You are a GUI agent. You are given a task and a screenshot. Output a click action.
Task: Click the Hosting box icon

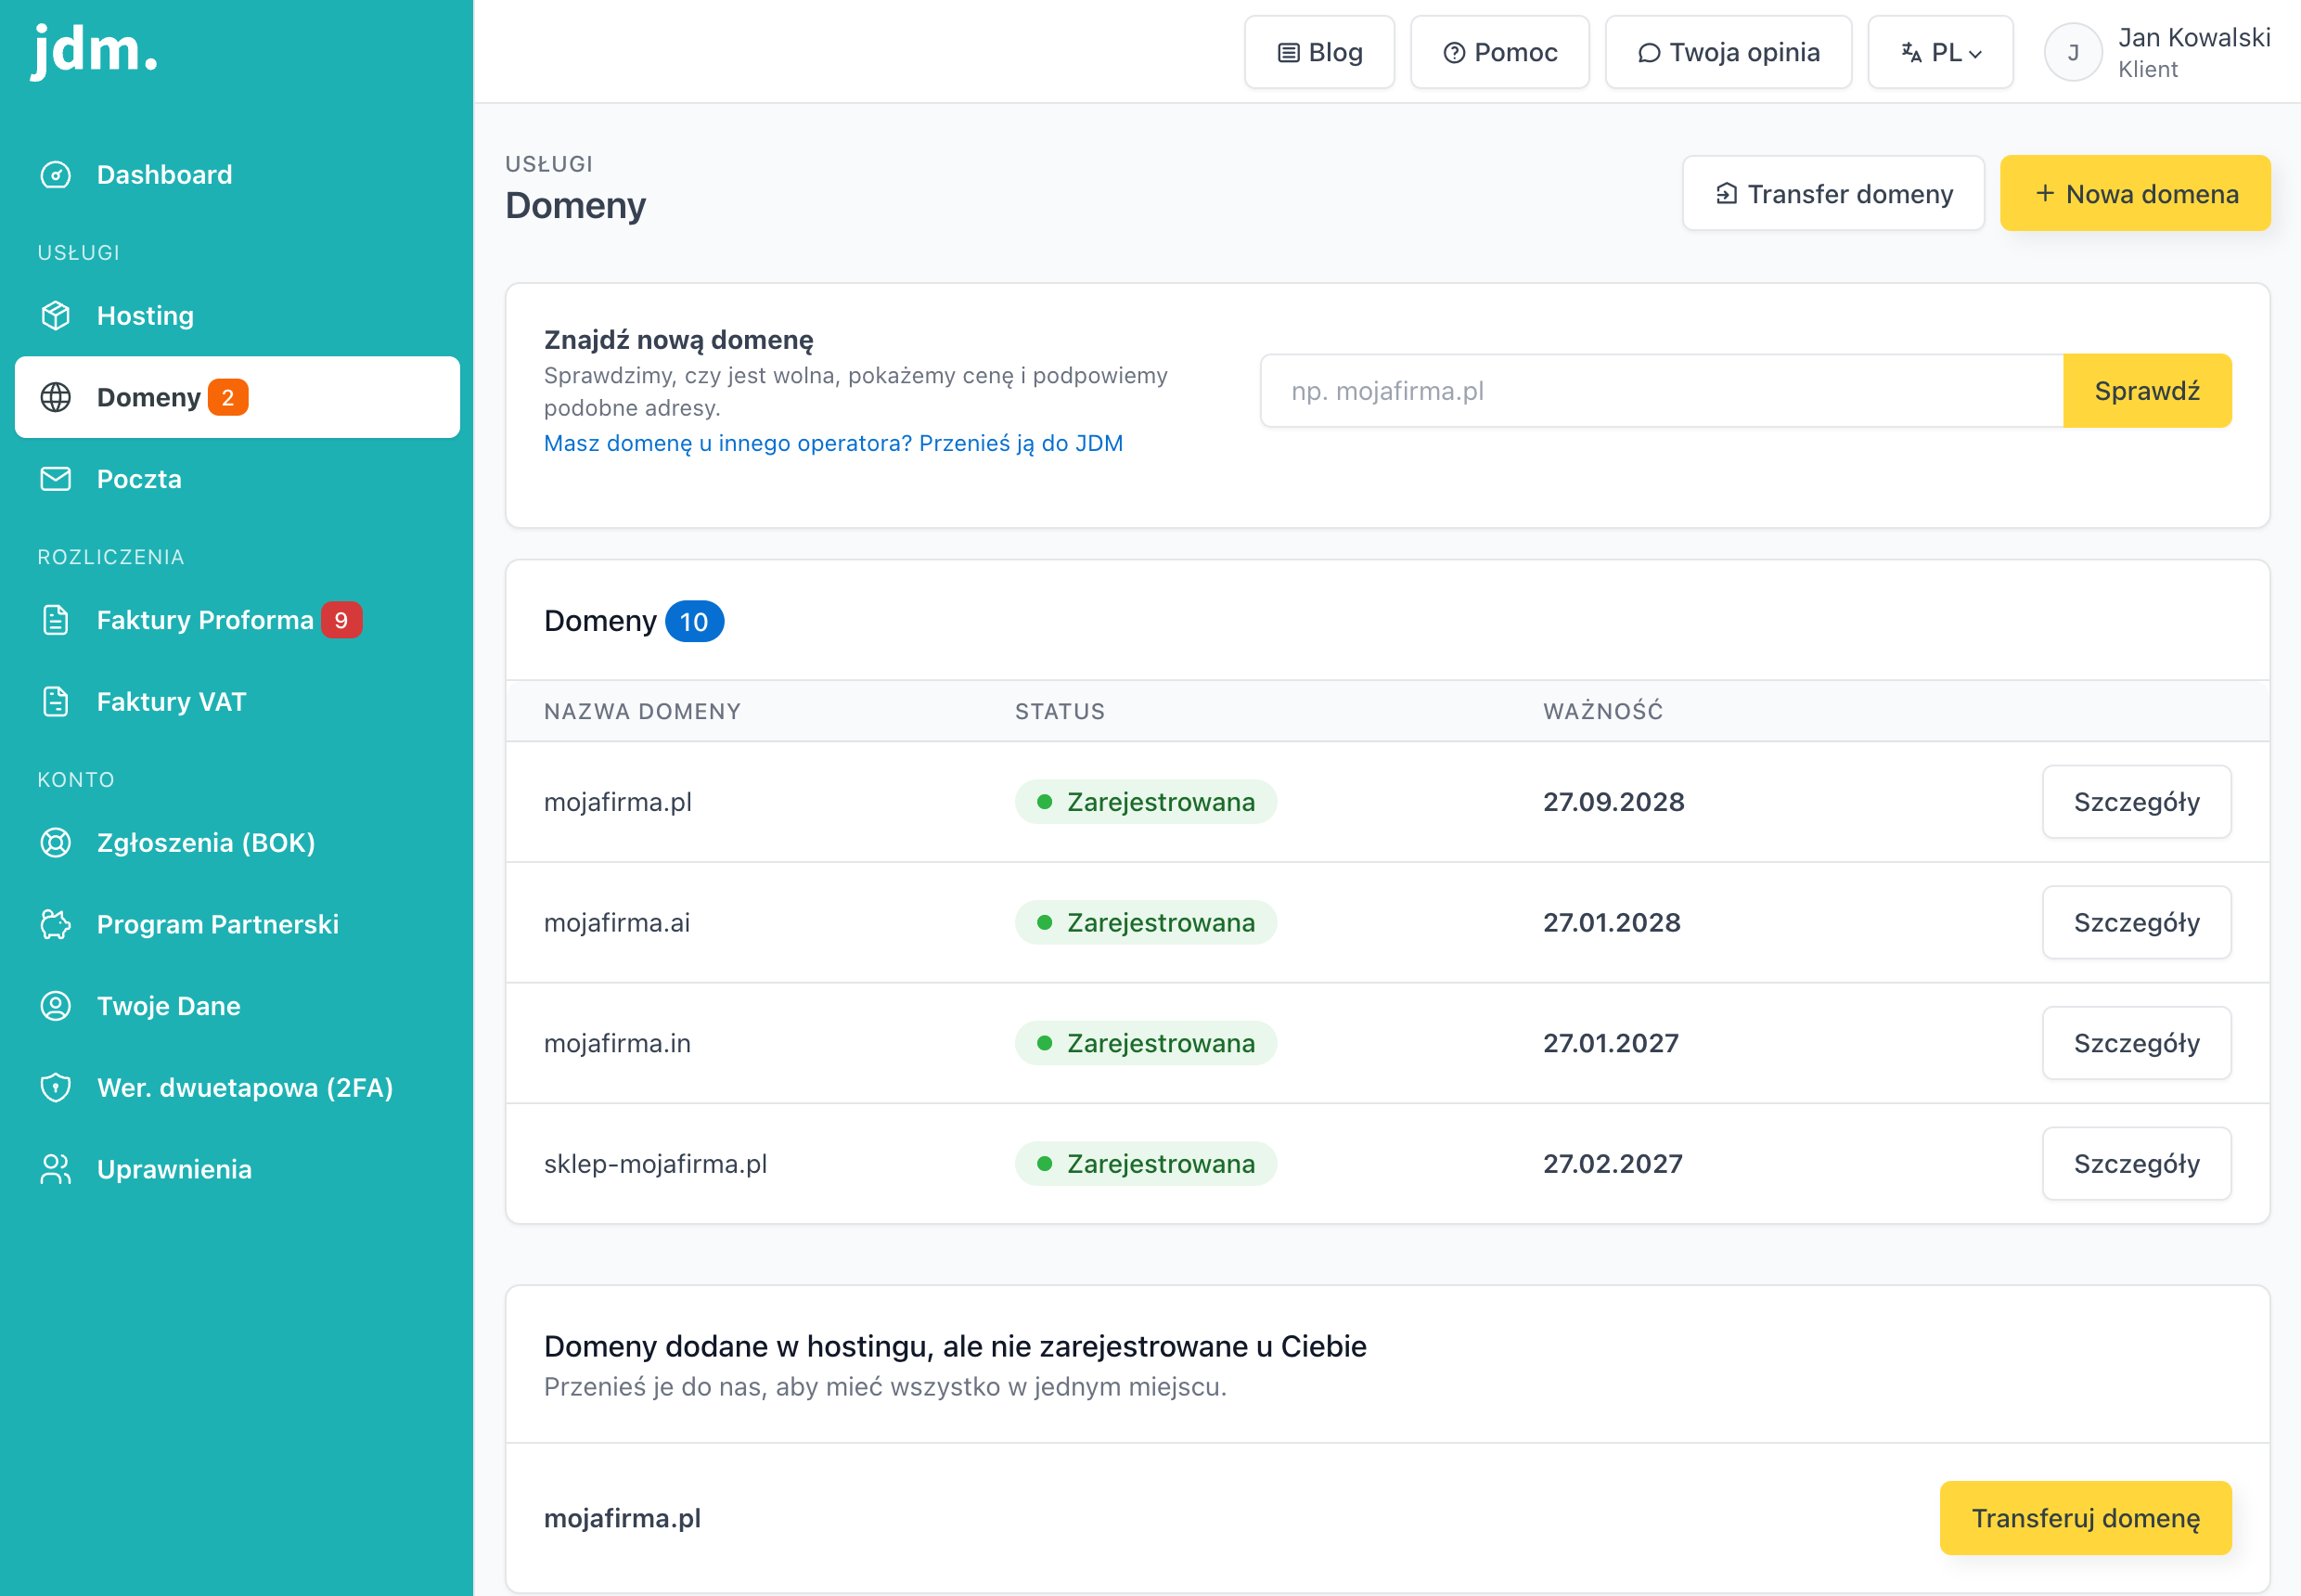tap(56, 316)
